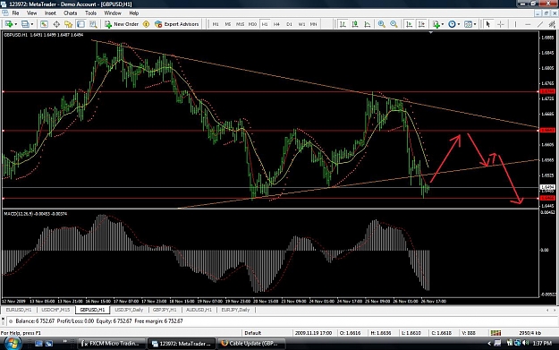The height and width of the screenshot is (350, 559).
Task: Expand the New Chart dropdown arrow
Action: pos(16,24)
